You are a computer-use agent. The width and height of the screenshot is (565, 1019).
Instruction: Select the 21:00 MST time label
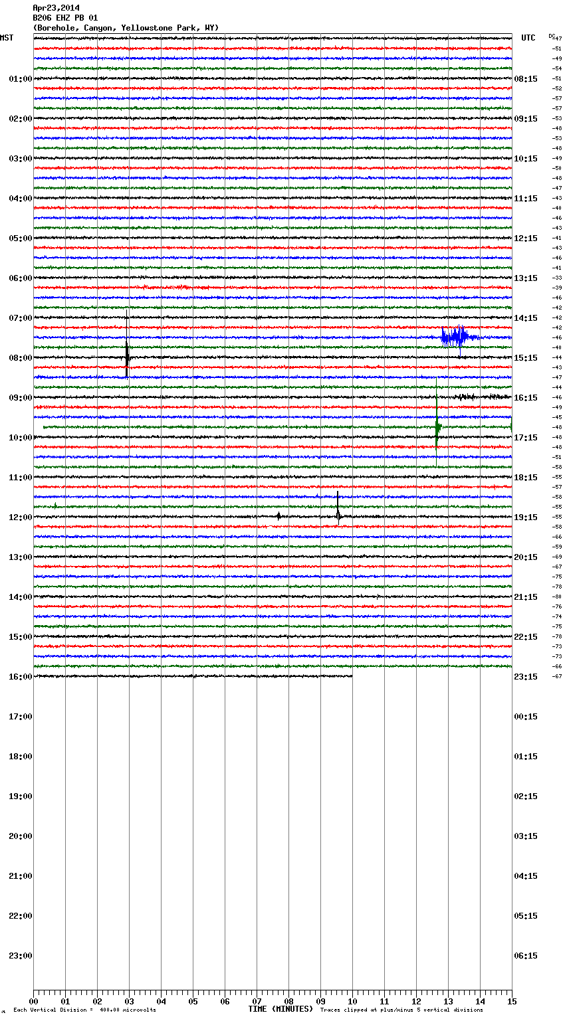pyautogui.click(x=21, y=876)
